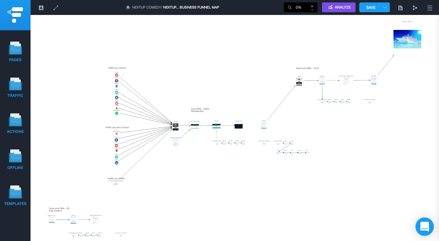Click the 'Front-end Offer - £0' label
Image resolution: width=439 pixels, height=241 pixels.
(x=59, y=209)
